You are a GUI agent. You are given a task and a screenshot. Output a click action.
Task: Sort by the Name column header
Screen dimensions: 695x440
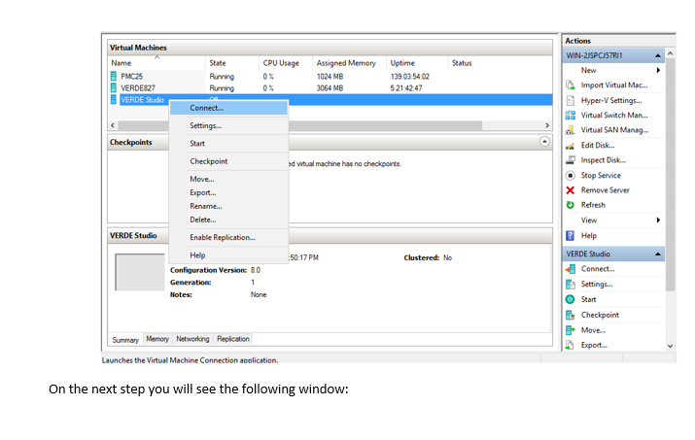156,63
